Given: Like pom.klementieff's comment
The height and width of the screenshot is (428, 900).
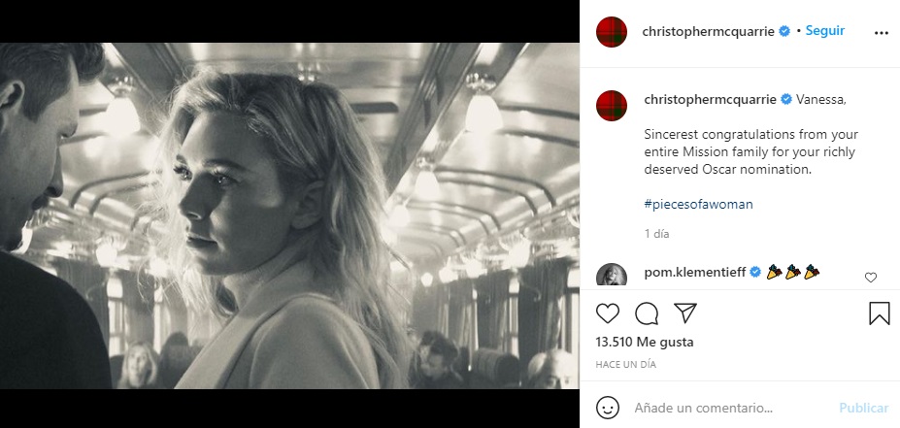Looking at the screenshot, I should coord(870,277).
